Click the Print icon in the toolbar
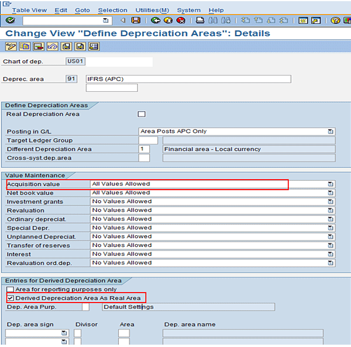The image size is (351, 347). (199, 20)
